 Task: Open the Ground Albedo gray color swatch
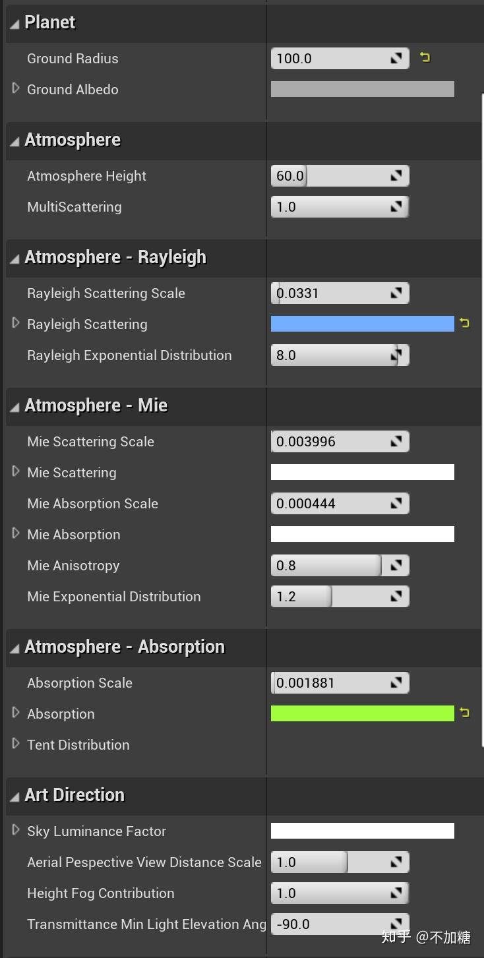tap(362, 89)
